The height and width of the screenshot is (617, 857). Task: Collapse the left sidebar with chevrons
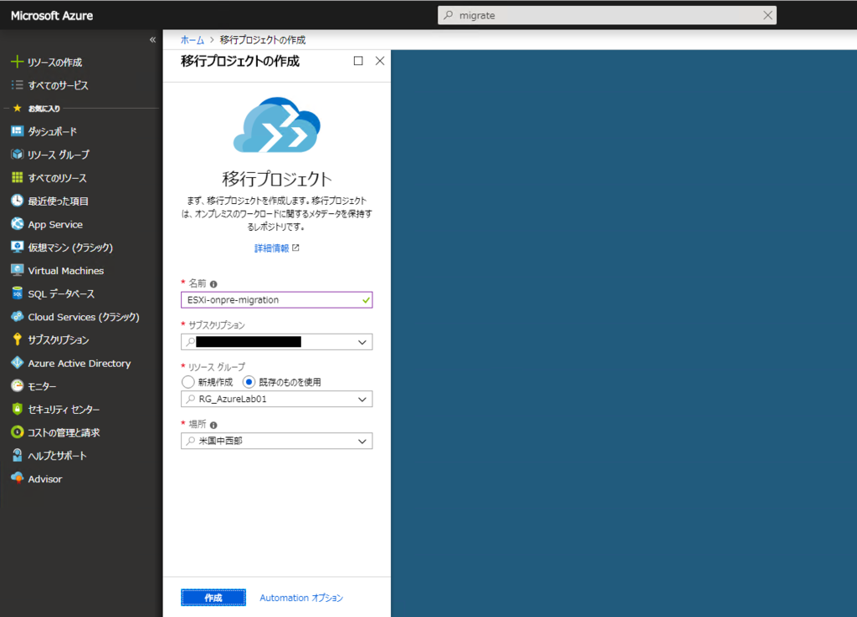click(x=152, y=39)
